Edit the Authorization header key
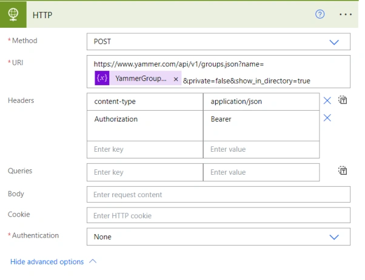This screenshot has height=280, width=365. click(145, 126)
